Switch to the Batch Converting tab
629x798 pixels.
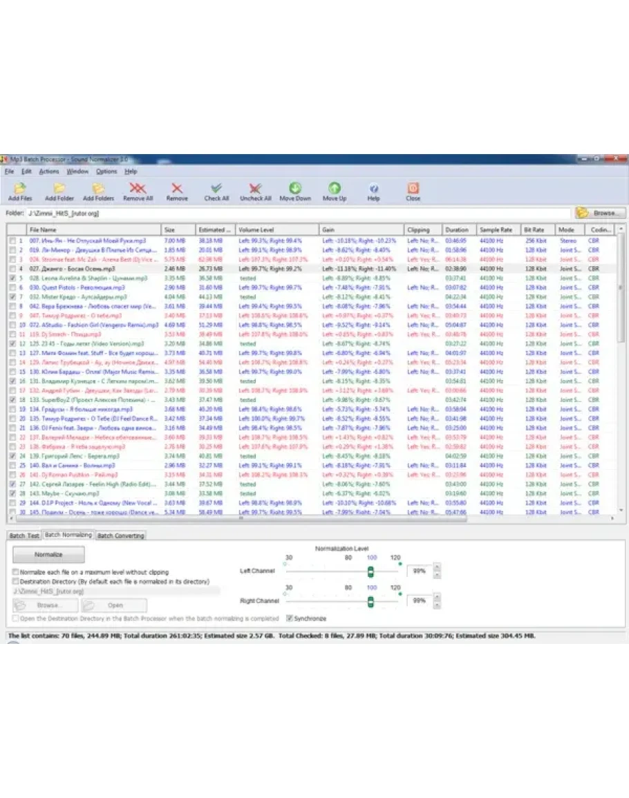pos(120,535)
